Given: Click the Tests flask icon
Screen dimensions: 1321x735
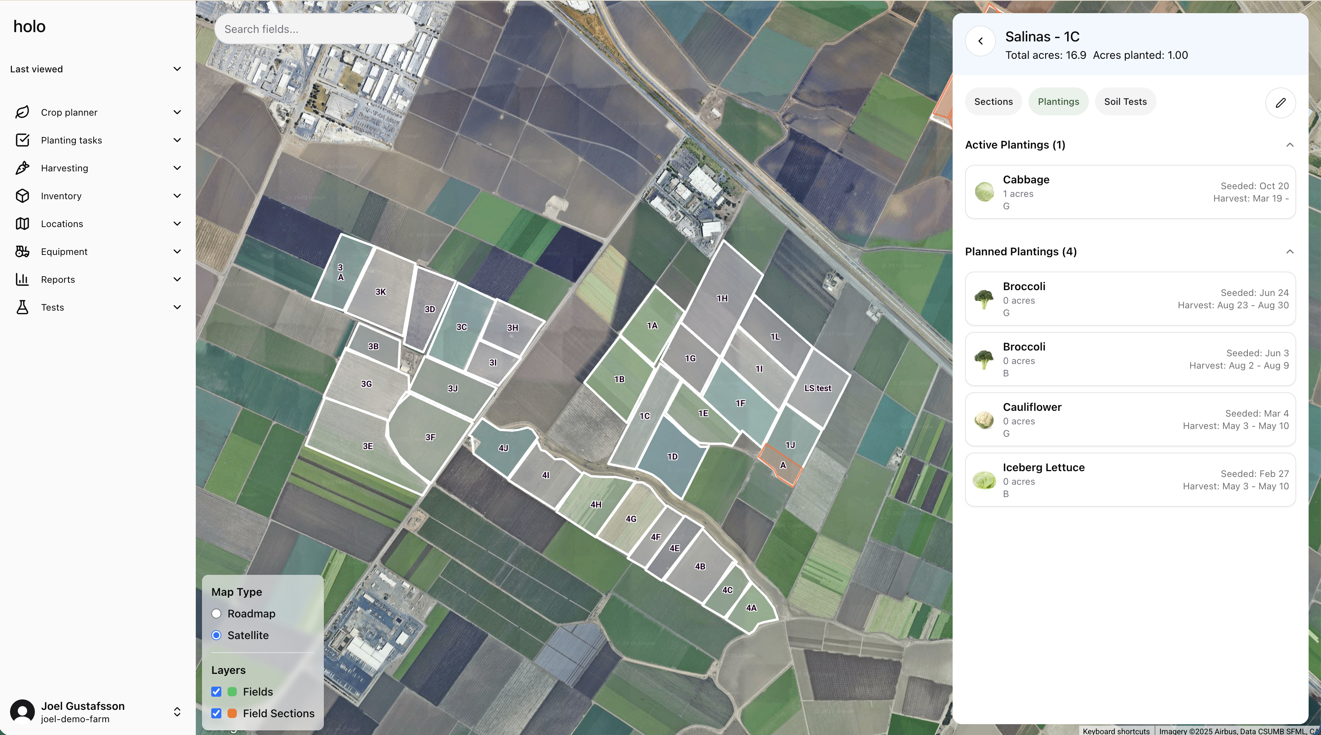Looking at the screenshot, I should click(x=22, y=307).
